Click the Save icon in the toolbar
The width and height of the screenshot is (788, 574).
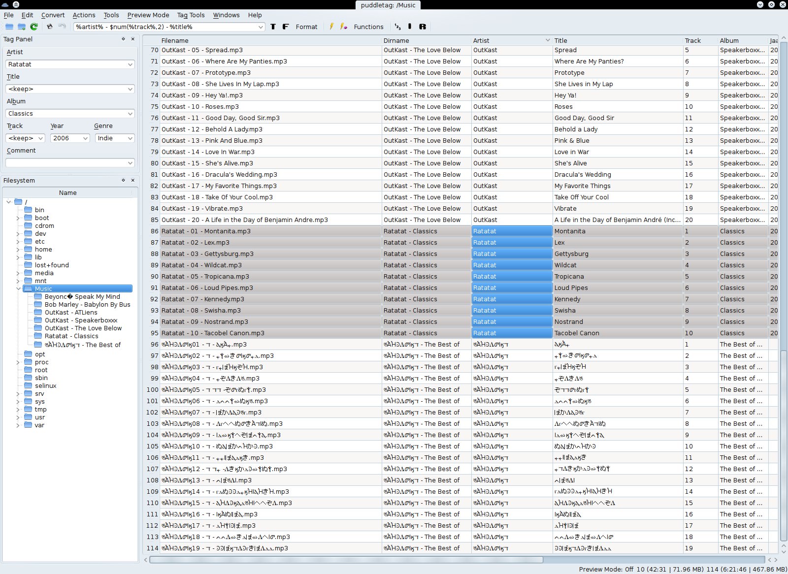[x=49, y=27]
